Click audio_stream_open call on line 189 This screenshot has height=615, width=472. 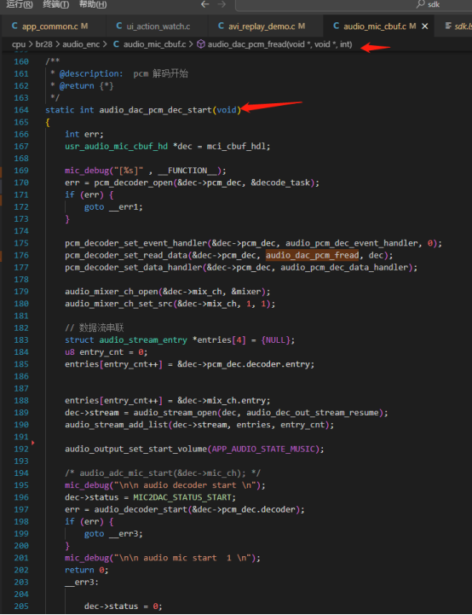pos(176,413)
